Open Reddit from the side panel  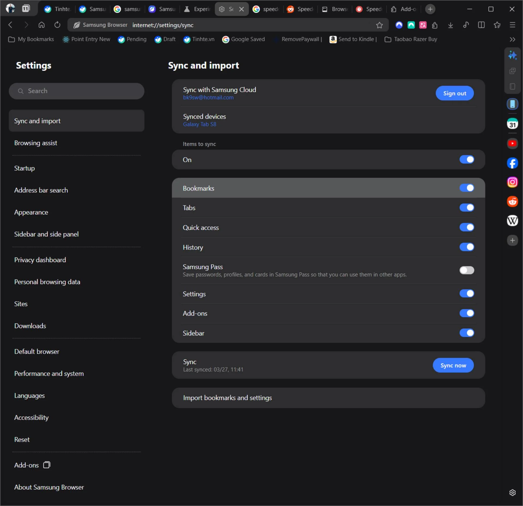512,202
